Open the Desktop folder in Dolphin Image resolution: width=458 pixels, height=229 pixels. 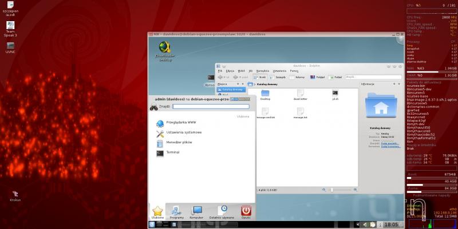(265, 95)
